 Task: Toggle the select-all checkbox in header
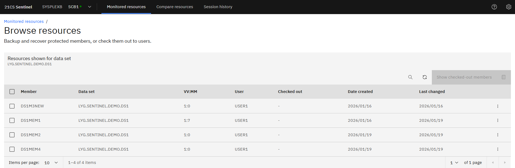point(12,92)
